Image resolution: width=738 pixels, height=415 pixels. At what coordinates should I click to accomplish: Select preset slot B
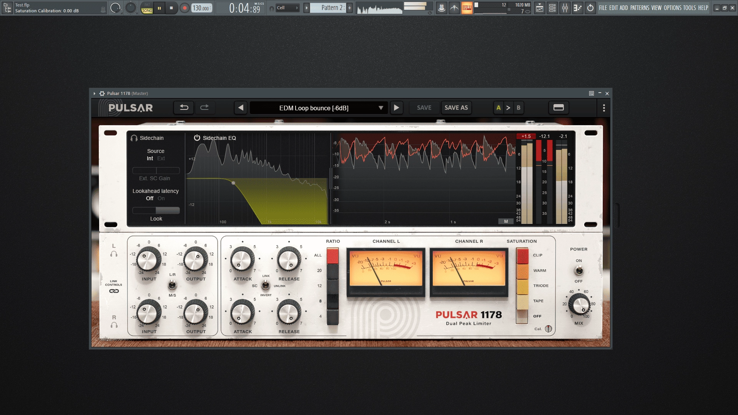point(519,108)
